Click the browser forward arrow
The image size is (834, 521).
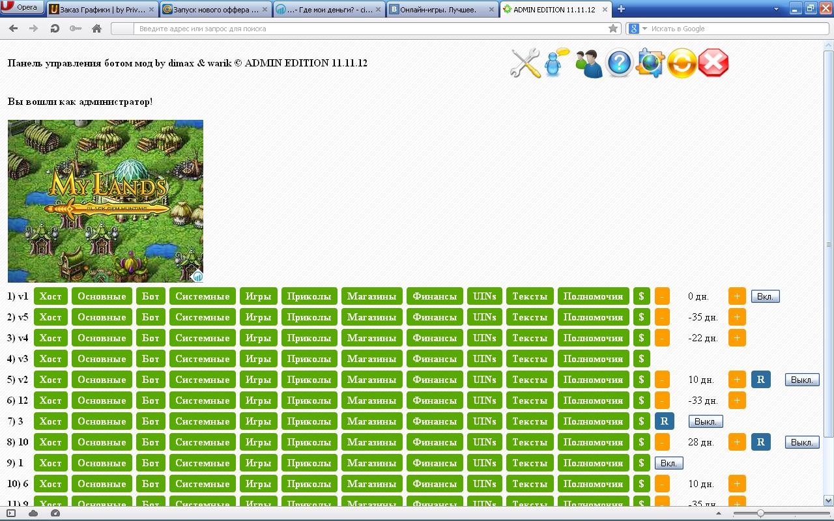coord(34,29)
